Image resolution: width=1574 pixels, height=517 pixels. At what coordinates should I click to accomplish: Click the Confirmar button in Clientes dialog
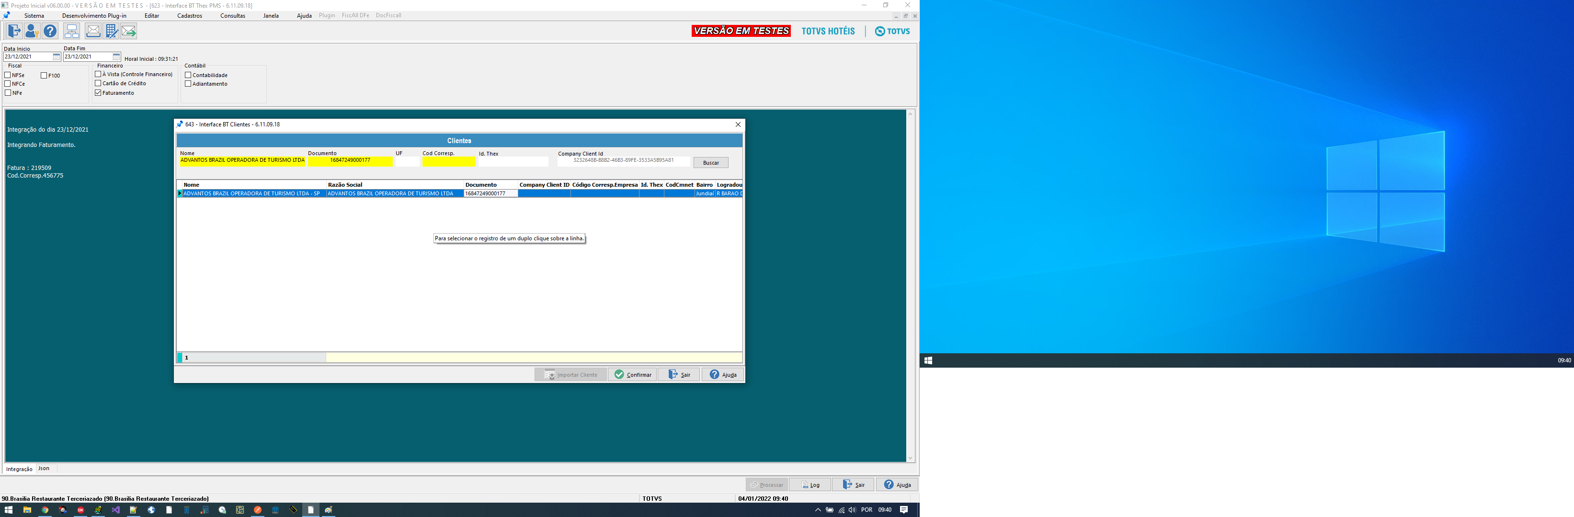coord(632,374)
